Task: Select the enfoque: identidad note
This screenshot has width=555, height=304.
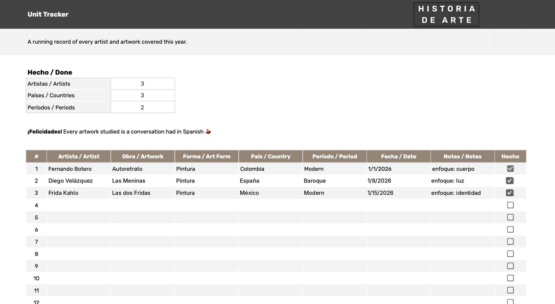Action: pyautogui.click(x=462, y=193)
